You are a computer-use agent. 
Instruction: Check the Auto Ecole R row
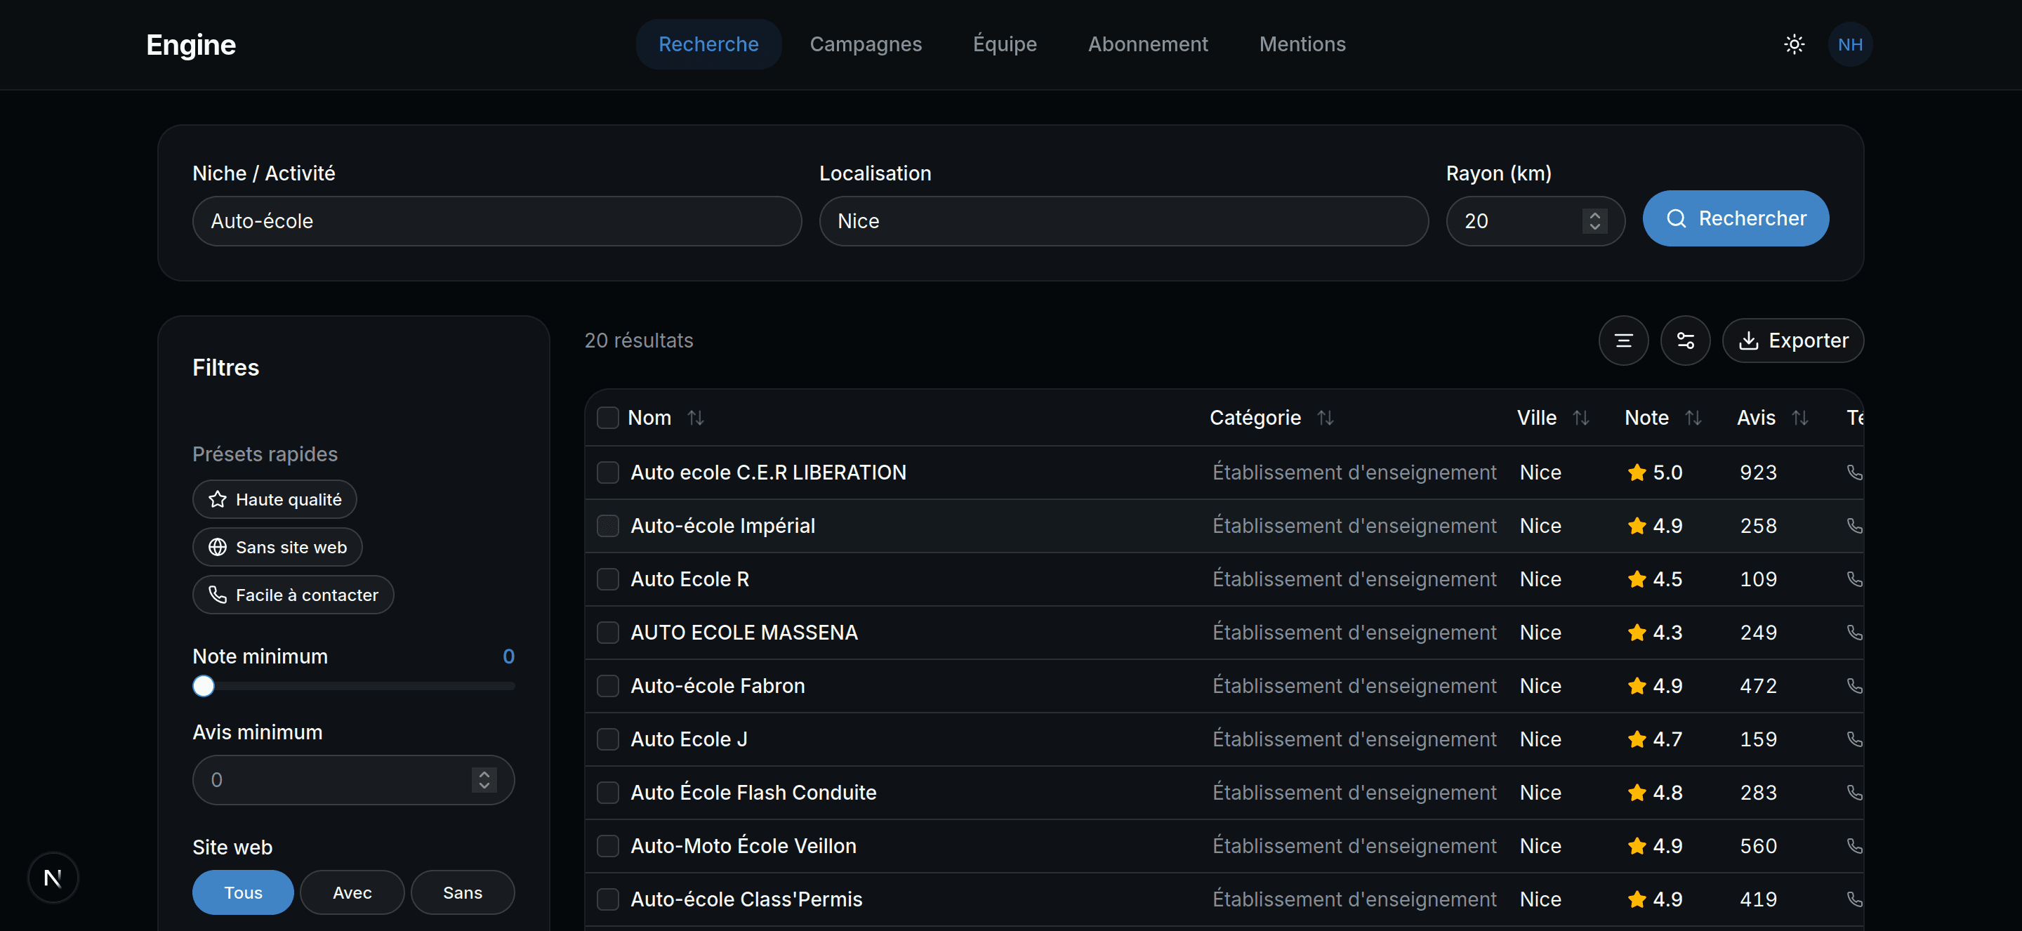pos(607,579)
